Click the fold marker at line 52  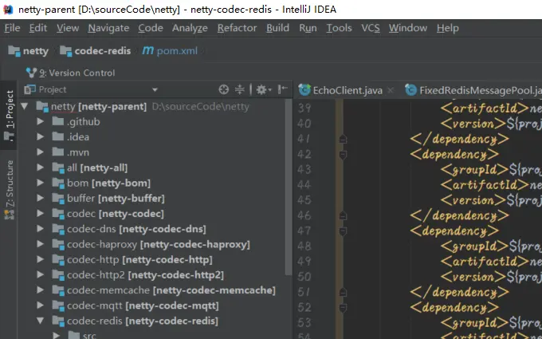point(343,308)
